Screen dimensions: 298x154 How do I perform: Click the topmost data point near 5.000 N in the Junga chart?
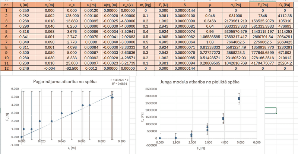tap(239, 98)
